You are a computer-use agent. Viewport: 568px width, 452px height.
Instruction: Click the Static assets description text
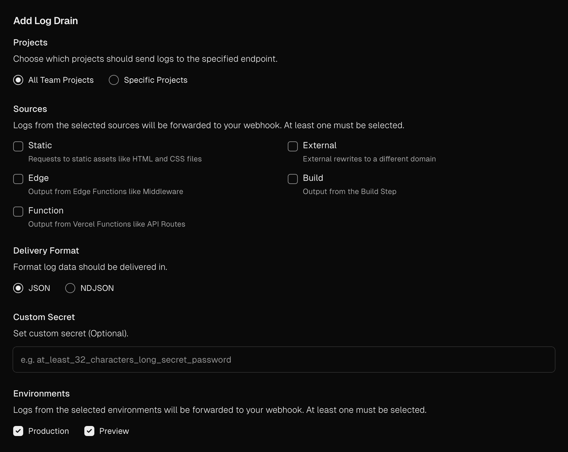(x=115, y=159)
